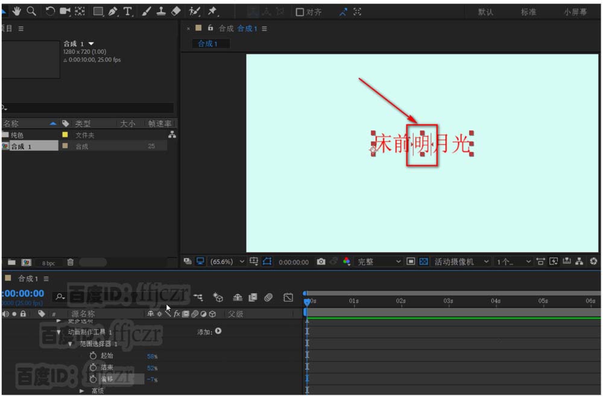Click the snapshot camera icon in viewer
603x397 pixels.
point(321,262)
